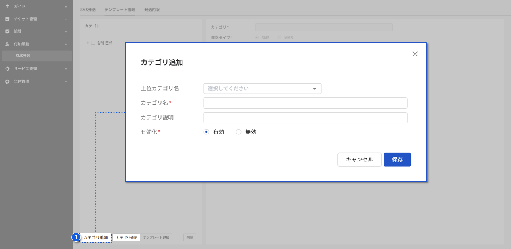The height and width of the screenshot is (249, 511).
Task: Click the people icon beside 付加業務
Action: pyautogui.click(x=7, y=44)
